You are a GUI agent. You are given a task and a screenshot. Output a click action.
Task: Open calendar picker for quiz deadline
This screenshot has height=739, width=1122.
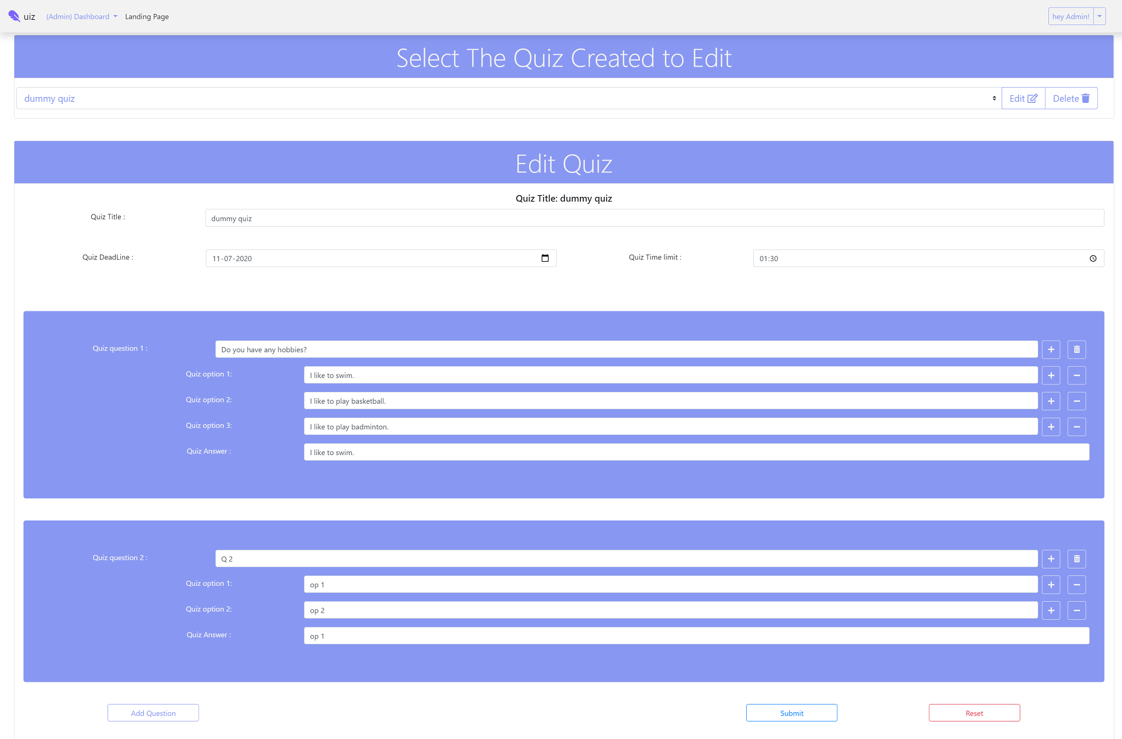pyautogui.click(x=545, y=258)
